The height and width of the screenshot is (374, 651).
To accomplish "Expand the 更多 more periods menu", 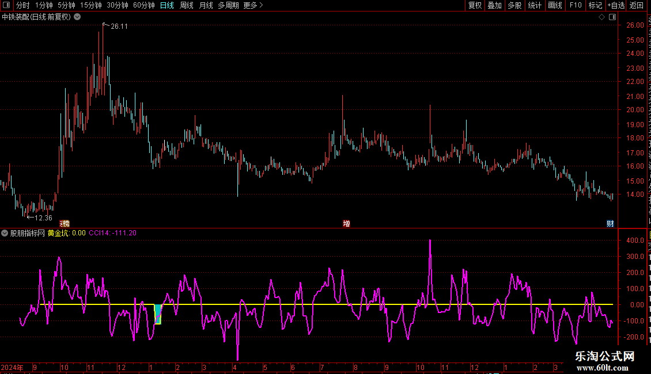I will [x=253, y=5].
